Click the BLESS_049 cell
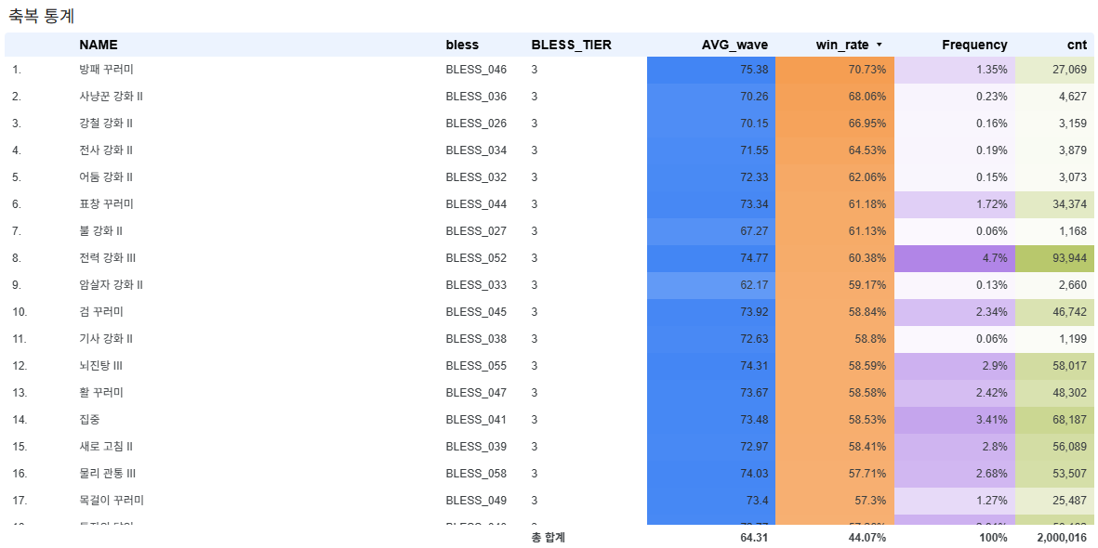This screenshot has height=548, width=1098. tap(476, 500)
